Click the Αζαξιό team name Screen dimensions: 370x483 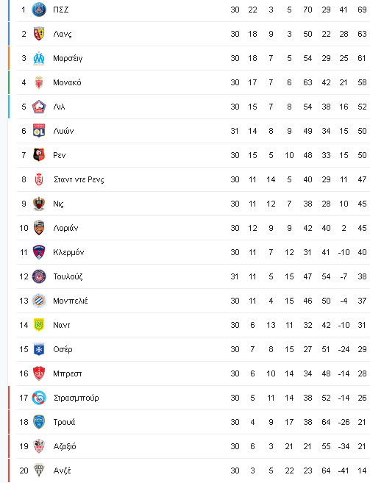[65, 447]
